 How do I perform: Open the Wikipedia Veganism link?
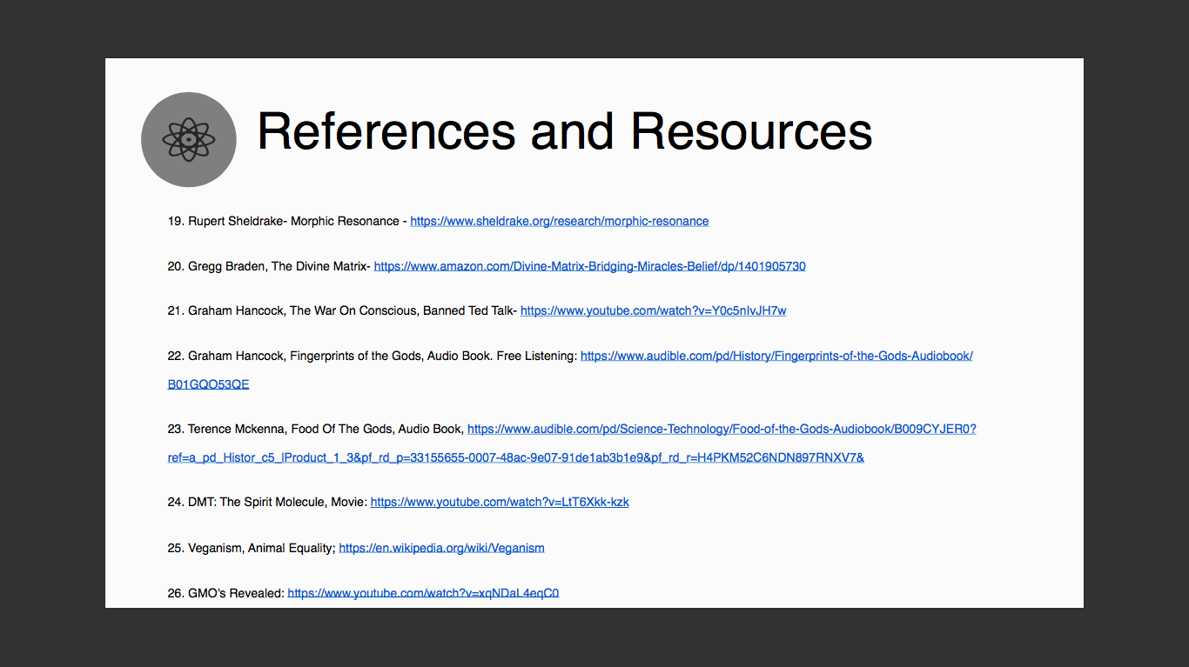click(441, 548)
